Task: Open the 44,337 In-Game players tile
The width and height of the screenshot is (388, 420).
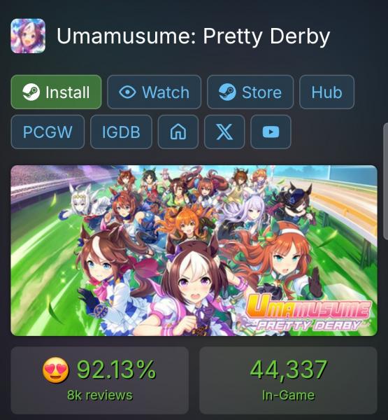Action: 288,380
